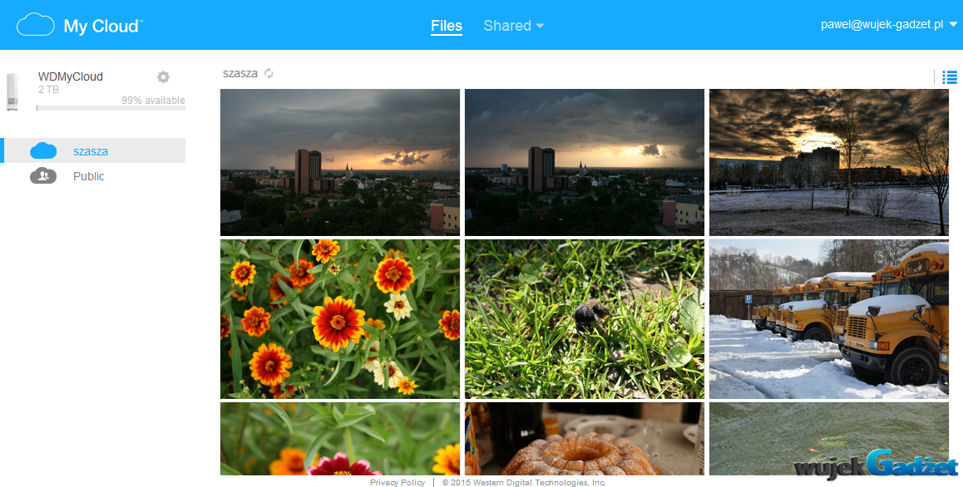Switch to list view layout
Screen dimensions: 963x487
click(x=949, y=77)
